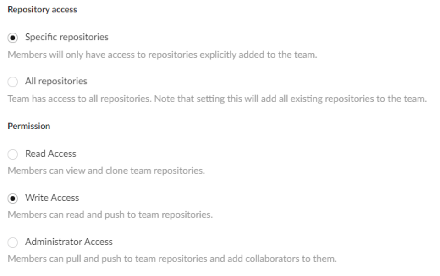Choose the Read Access radio button
Image resolution: width=440 pixels, height=276 pixels.
(13, 154)
